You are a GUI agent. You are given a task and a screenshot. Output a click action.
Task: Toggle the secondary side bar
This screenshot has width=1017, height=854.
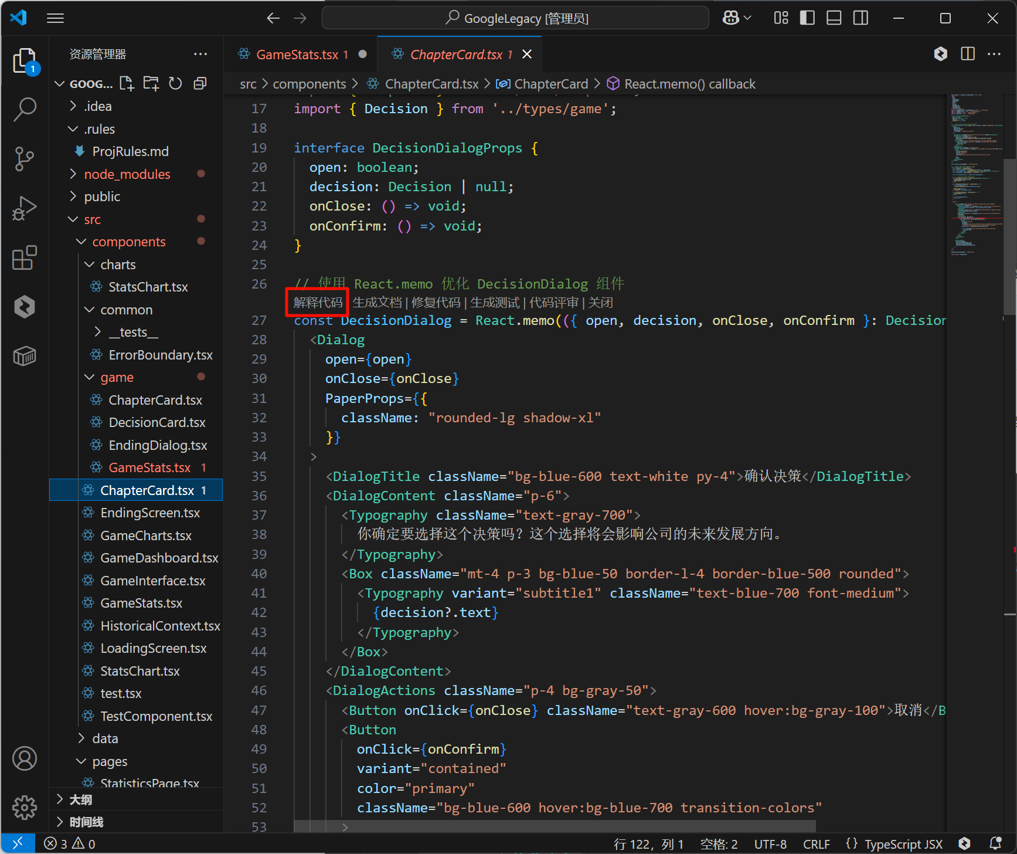[860, 18]
